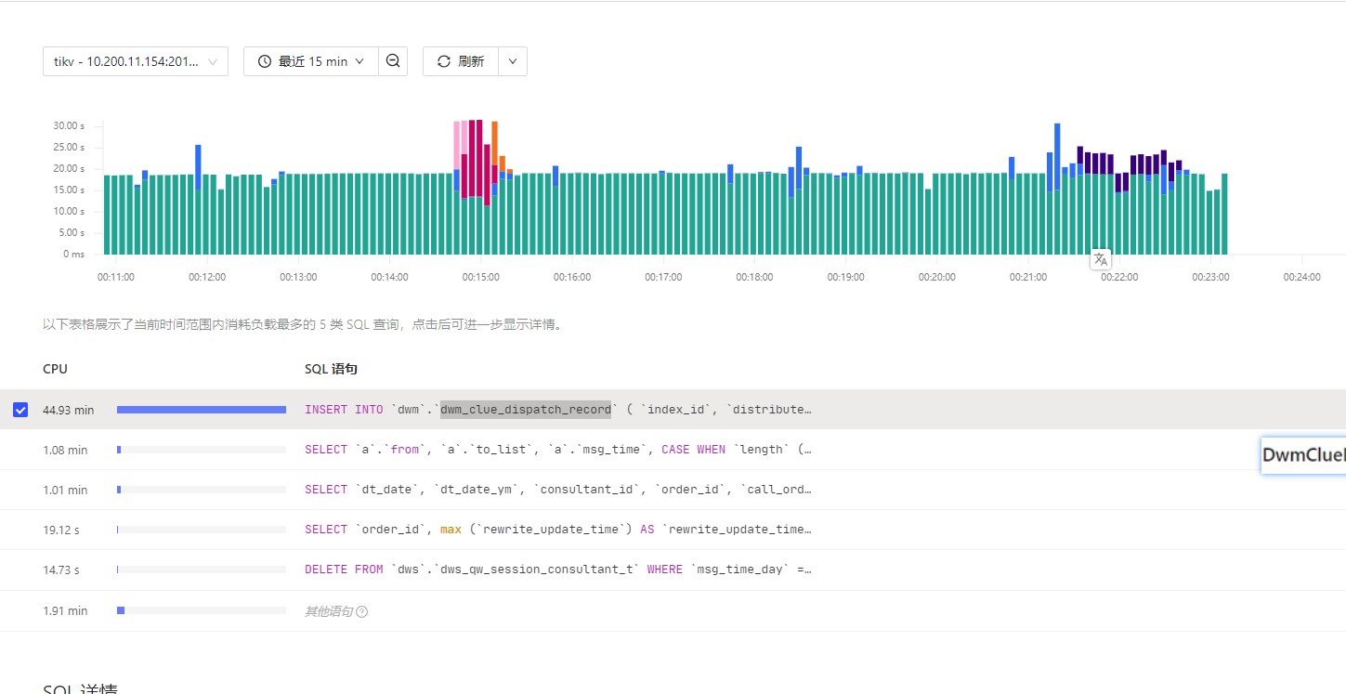
Task: Click the SQL 语句 column header
Action: click(x=331, y=369)
